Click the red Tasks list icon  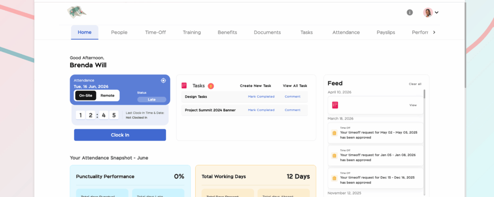click(184, 86)
